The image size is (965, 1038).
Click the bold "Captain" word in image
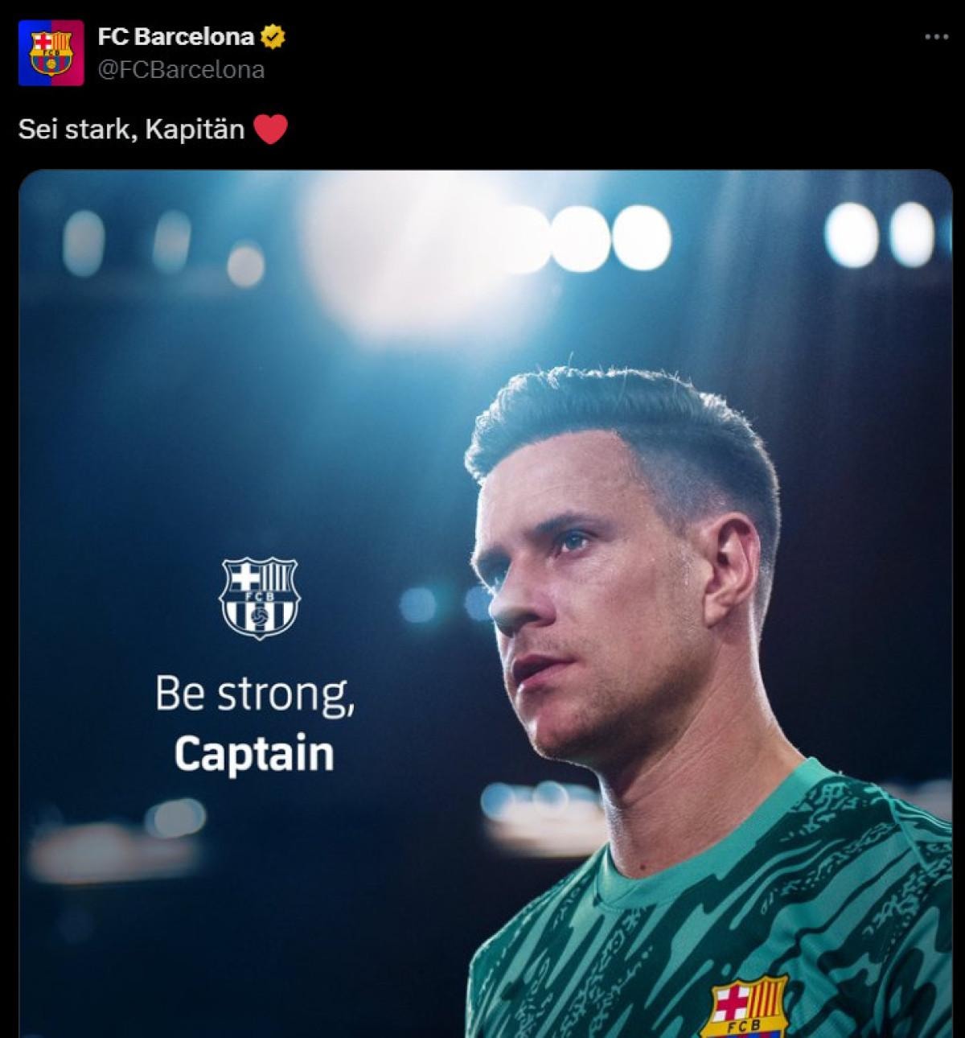click(x=254, y=754)
